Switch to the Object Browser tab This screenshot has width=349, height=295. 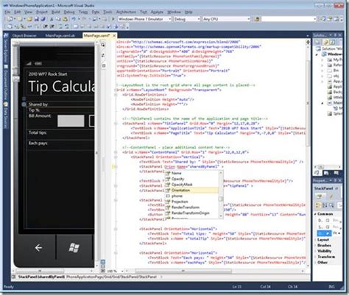pos(24,36)
